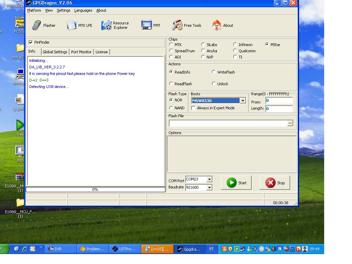Switch to the License tab

[102, 52]
